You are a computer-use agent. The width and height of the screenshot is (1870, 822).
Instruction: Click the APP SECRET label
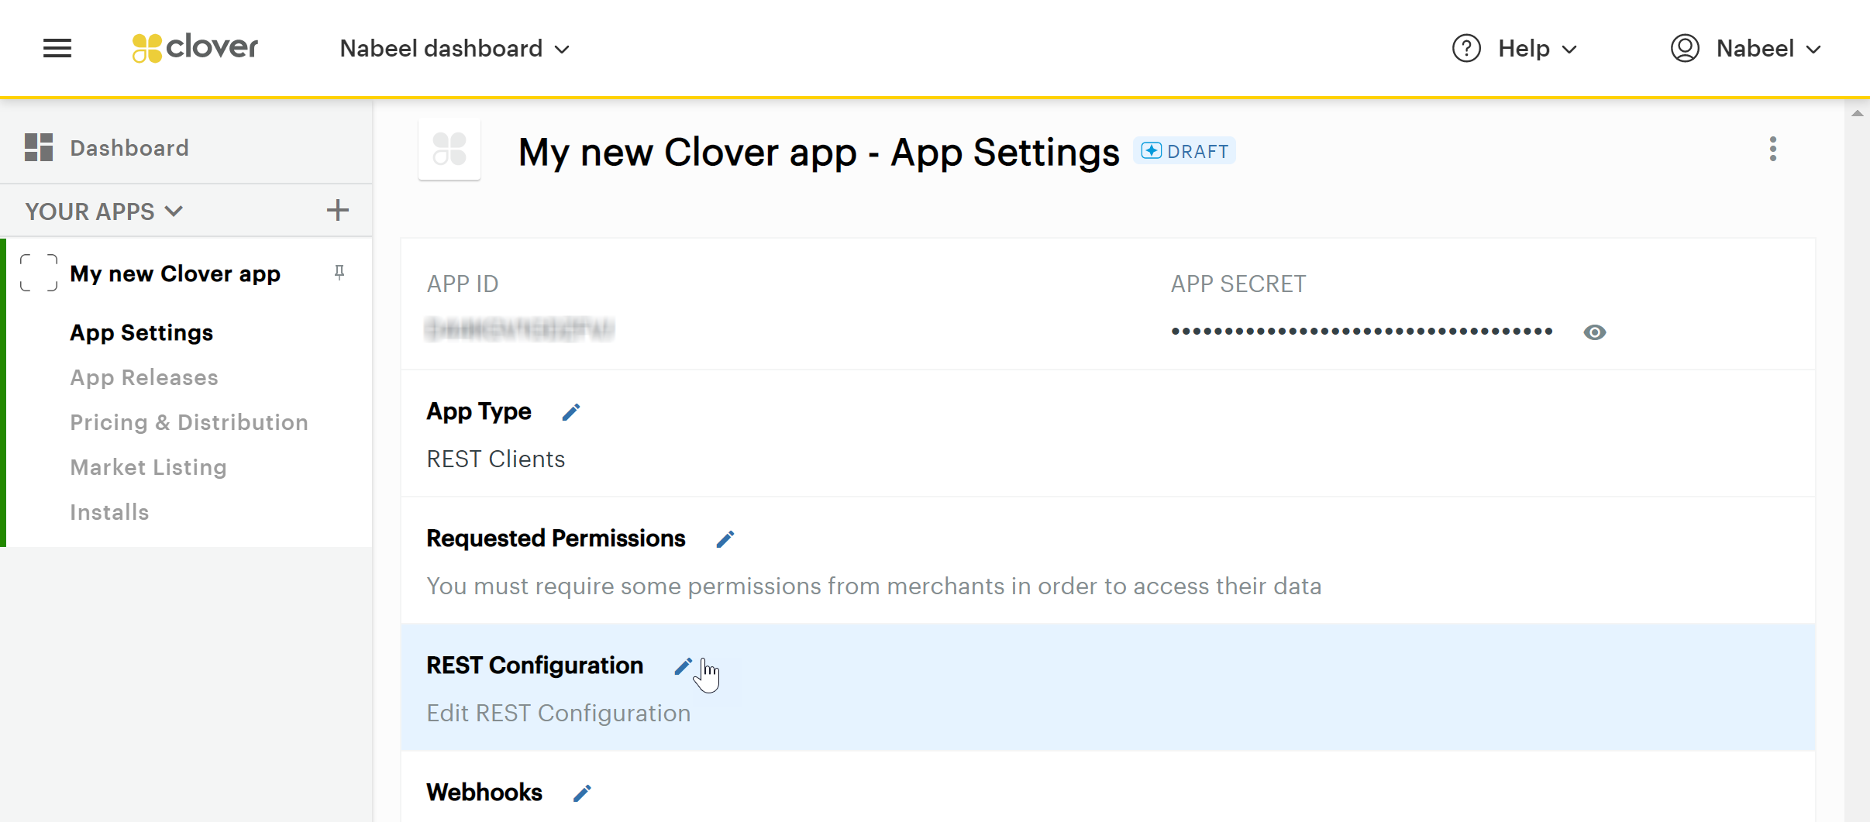(x=1238, y=284)
